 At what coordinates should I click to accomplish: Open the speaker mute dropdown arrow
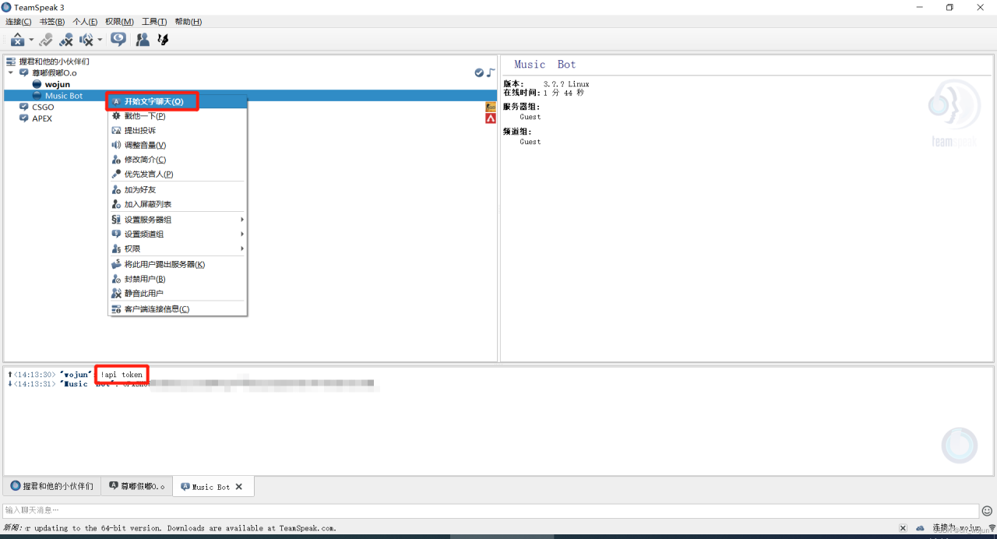100,39
